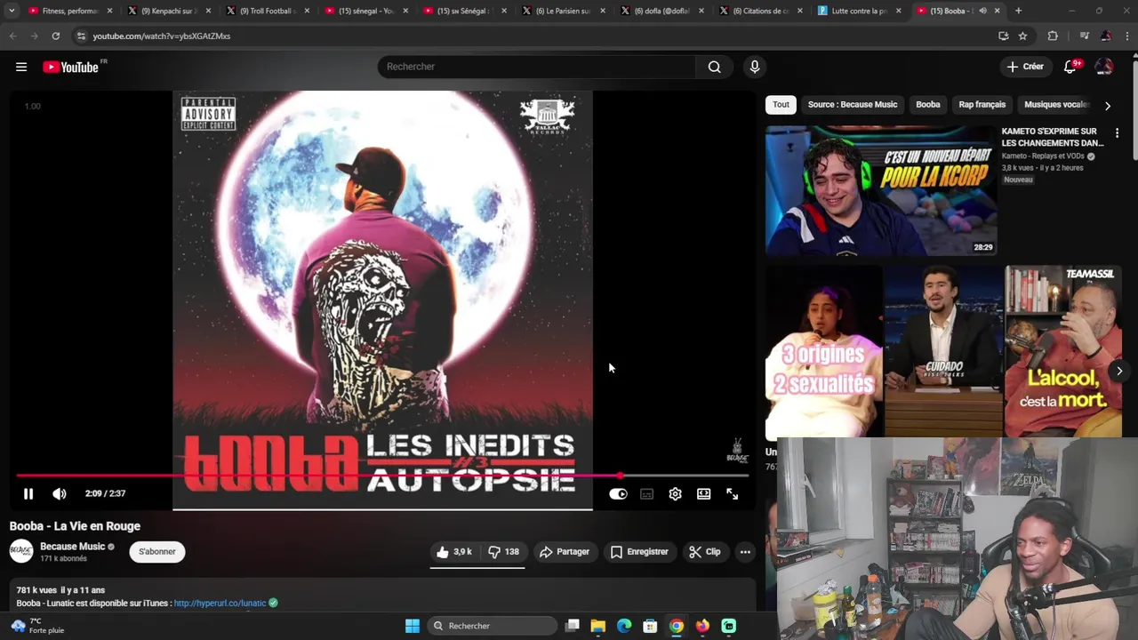Open player settings gear
Viewport: 1138px width, 640px height.
(x=675, y=494)
